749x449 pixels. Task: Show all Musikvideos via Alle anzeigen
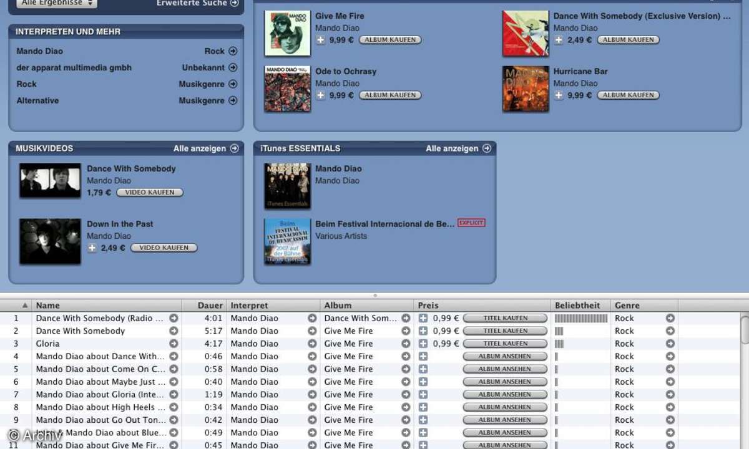click(x=206, y=148)
